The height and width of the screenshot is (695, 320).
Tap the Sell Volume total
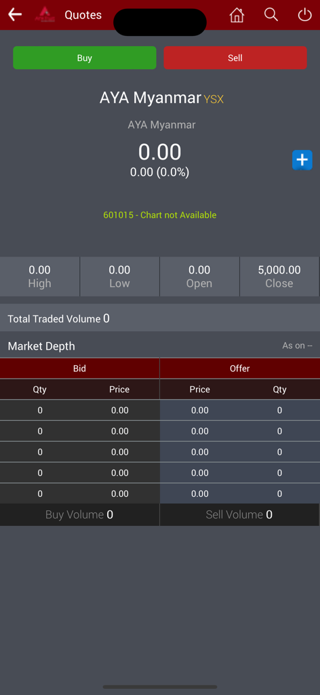click(x=239, y=514)
